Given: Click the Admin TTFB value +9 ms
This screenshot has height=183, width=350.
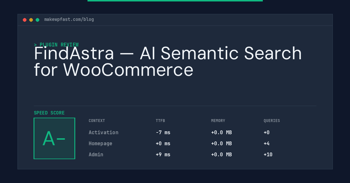Looking at the screenshot, I should click(x=163, y=155).
